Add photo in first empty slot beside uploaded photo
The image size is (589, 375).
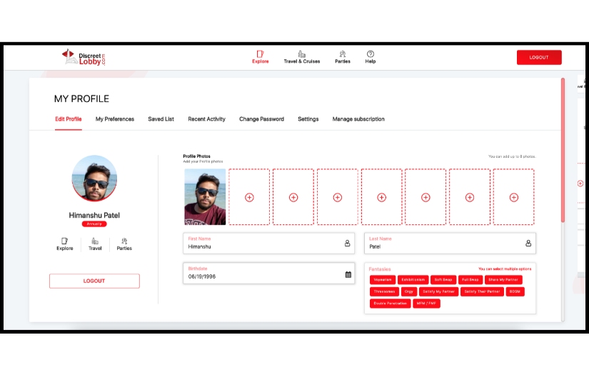coord(249,197)
